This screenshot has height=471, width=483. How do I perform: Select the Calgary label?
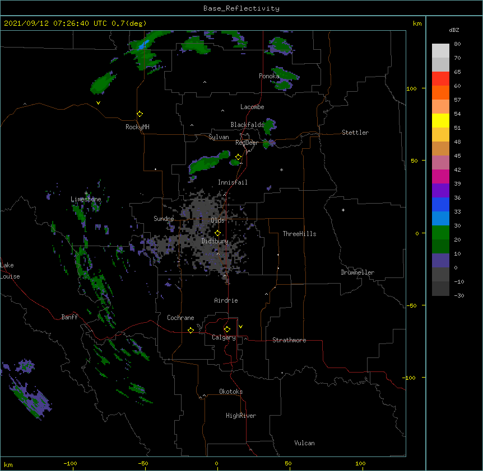[x=224, y=337]
